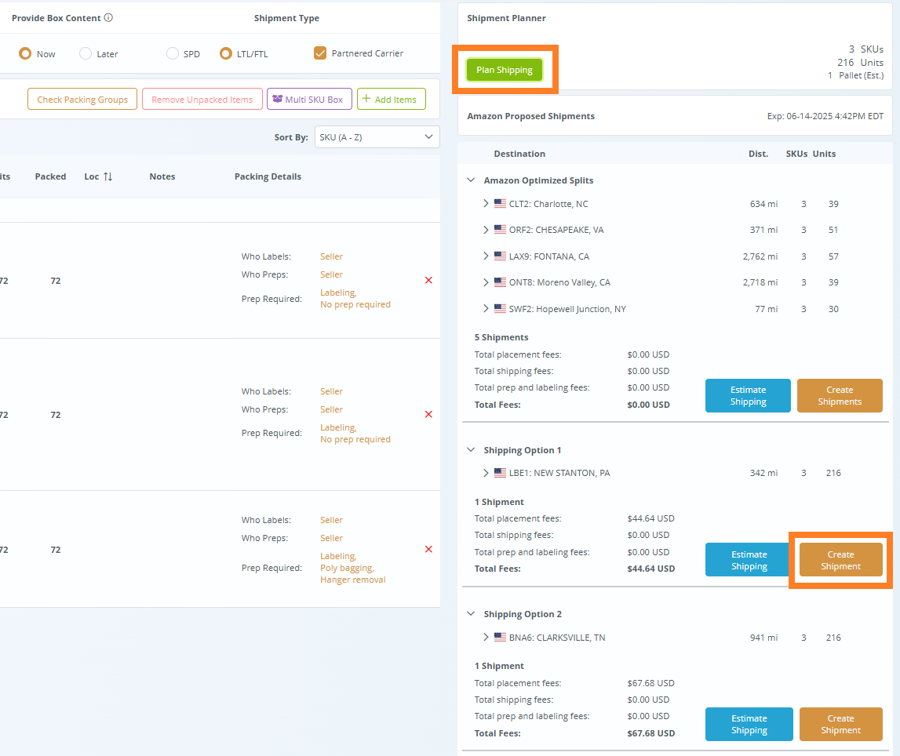Click the red X on the second packed item
The width and height of the screenshot is (900, 756).
click(428, 414)
